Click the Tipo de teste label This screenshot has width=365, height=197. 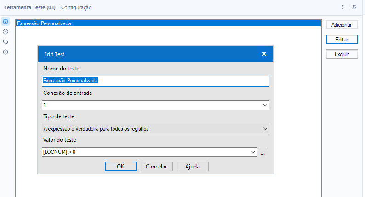coord(59,116)
